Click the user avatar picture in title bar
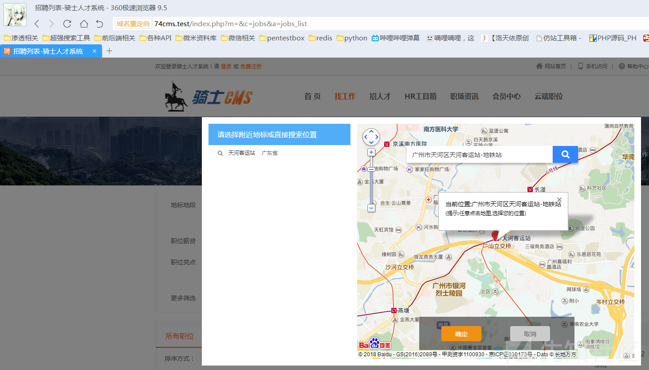The image size is (649, 370). pyautogui.click(x=15, y=15)
